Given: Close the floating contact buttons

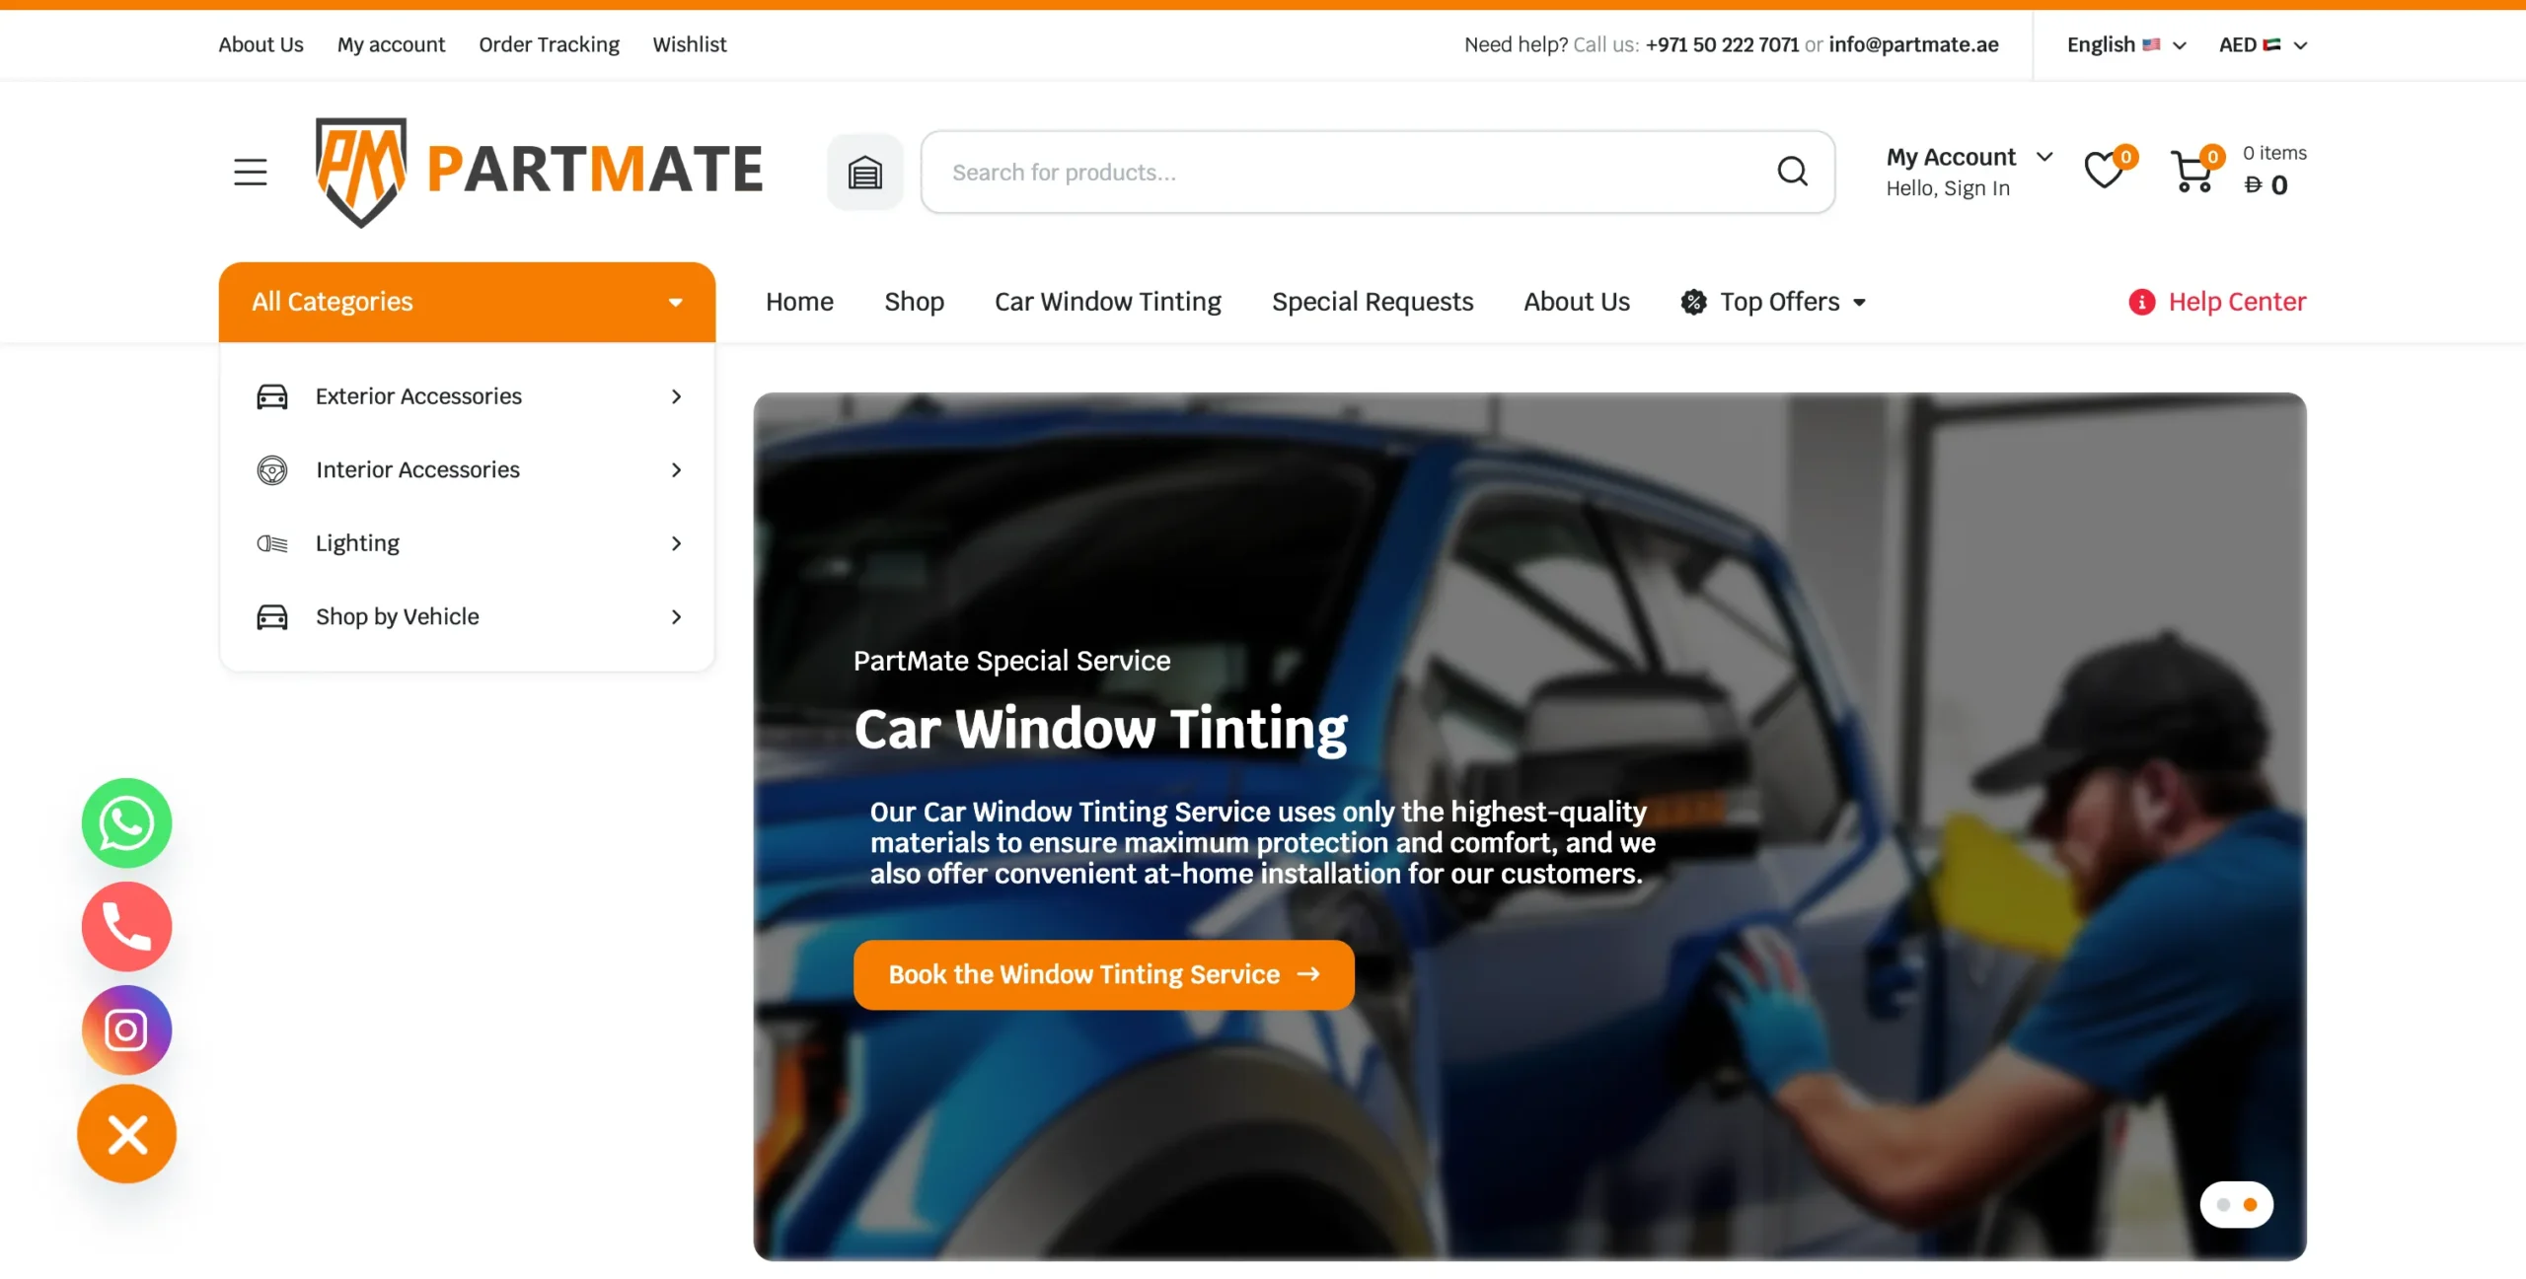Looking at the screenshot, I should 126,1134.
